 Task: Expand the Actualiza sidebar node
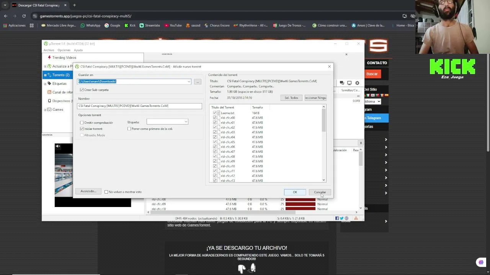45,66
